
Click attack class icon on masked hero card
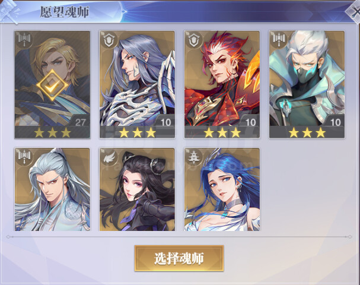tap(279, 40)
